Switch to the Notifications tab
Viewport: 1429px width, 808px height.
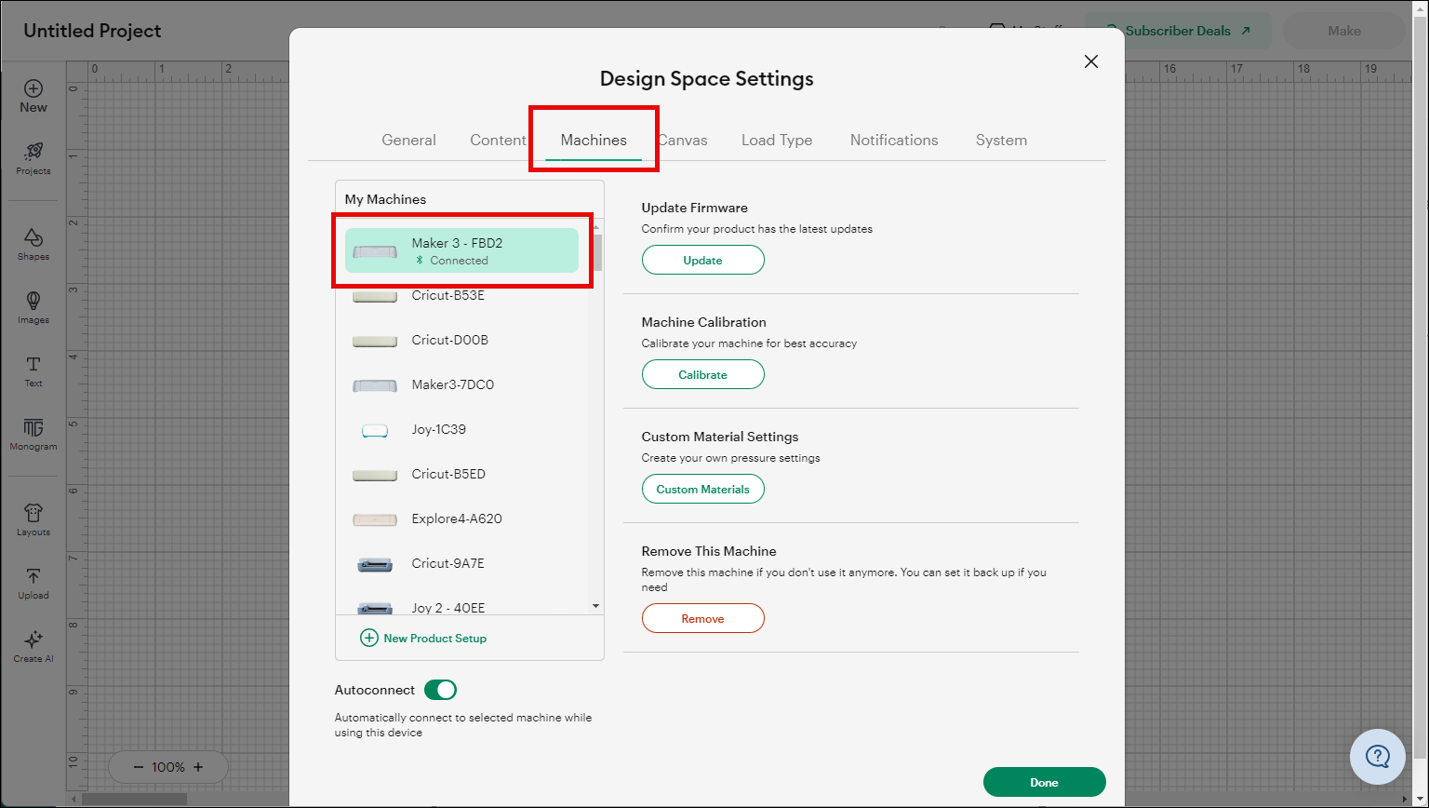pos(893,141)
